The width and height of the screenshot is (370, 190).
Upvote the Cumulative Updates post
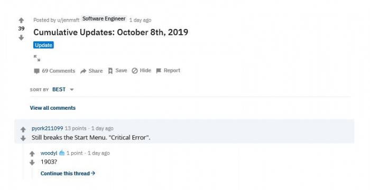[21, 21]
